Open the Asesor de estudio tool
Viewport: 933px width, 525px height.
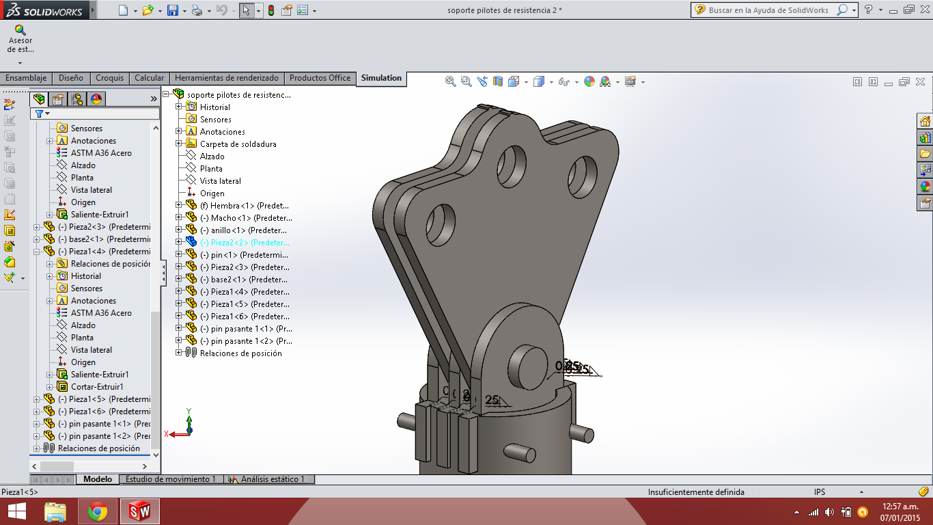pyautogui.click(x=20, y=40)
